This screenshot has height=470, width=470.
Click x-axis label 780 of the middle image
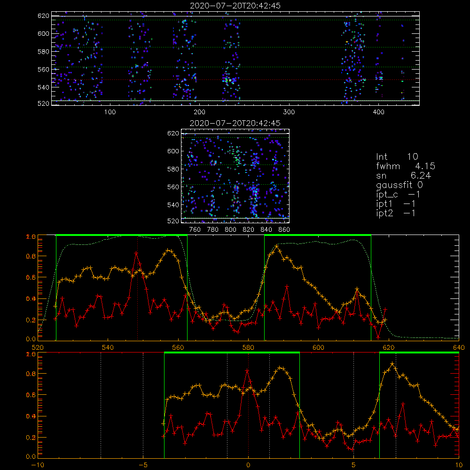tap(213, 230)
